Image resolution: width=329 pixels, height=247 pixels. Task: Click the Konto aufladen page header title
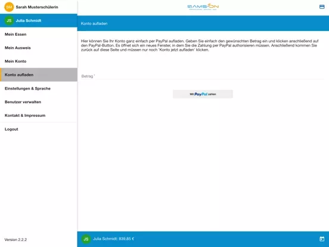[94, 23]
